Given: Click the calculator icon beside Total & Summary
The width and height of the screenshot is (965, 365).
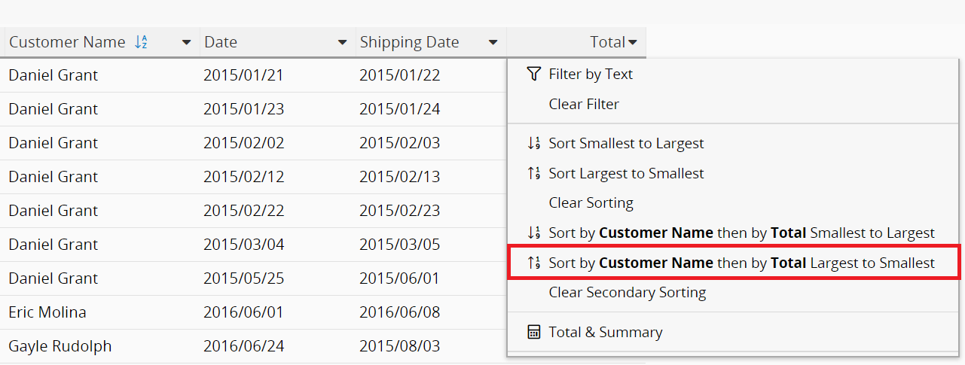Looking at the screenshot, I should tap(533, 332).
